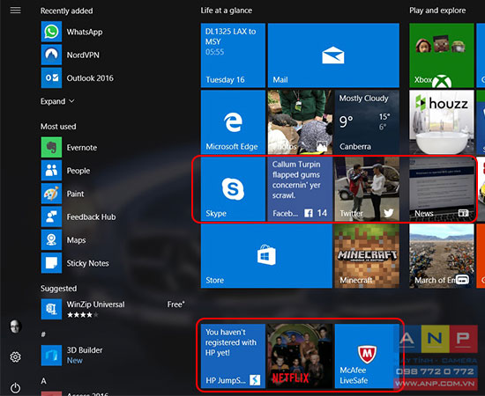Open the houzz tile
This screenshot has height=396, width=485.
click(442, 122)
